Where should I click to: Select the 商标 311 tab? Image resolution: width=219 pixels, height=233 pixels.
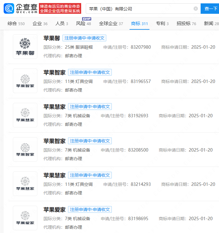(x=139, y=24)
